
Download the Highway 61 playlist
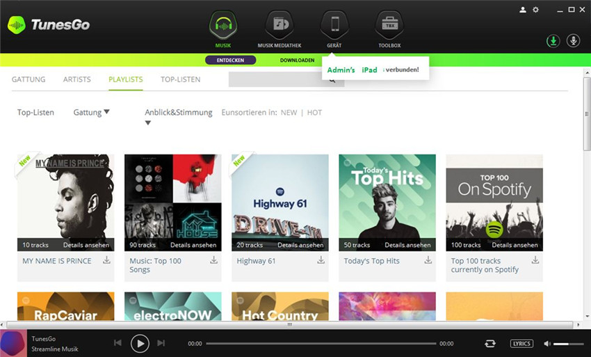point(321,260)
